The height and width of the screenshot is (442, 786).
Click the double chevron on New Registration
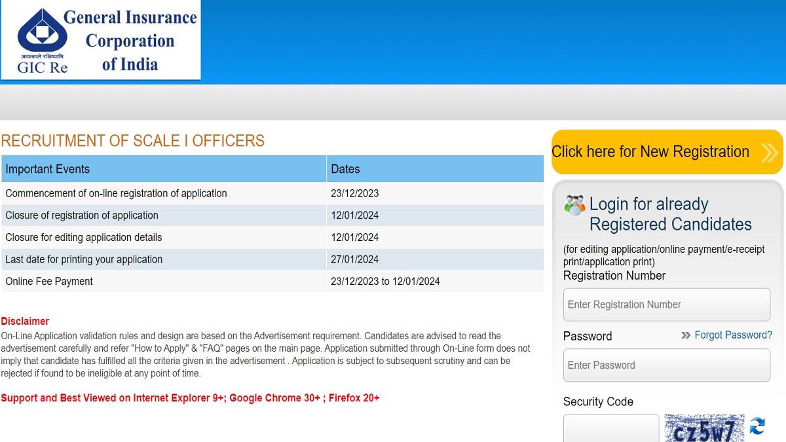769,153
